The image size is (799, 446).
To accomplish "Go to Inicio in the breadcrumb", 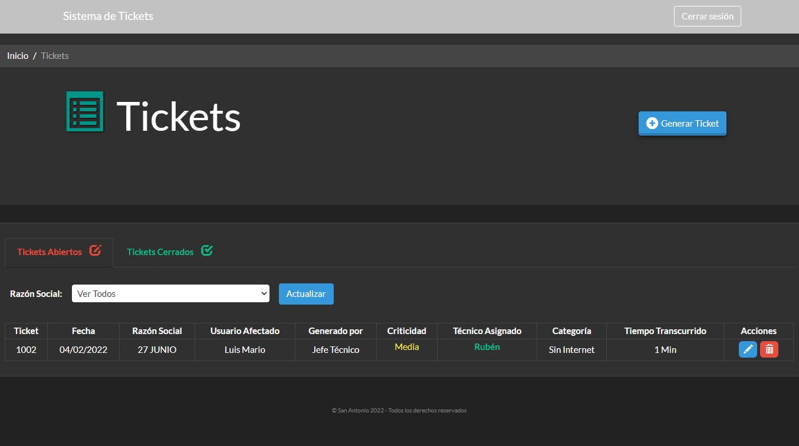I will [x=18, y=56].
